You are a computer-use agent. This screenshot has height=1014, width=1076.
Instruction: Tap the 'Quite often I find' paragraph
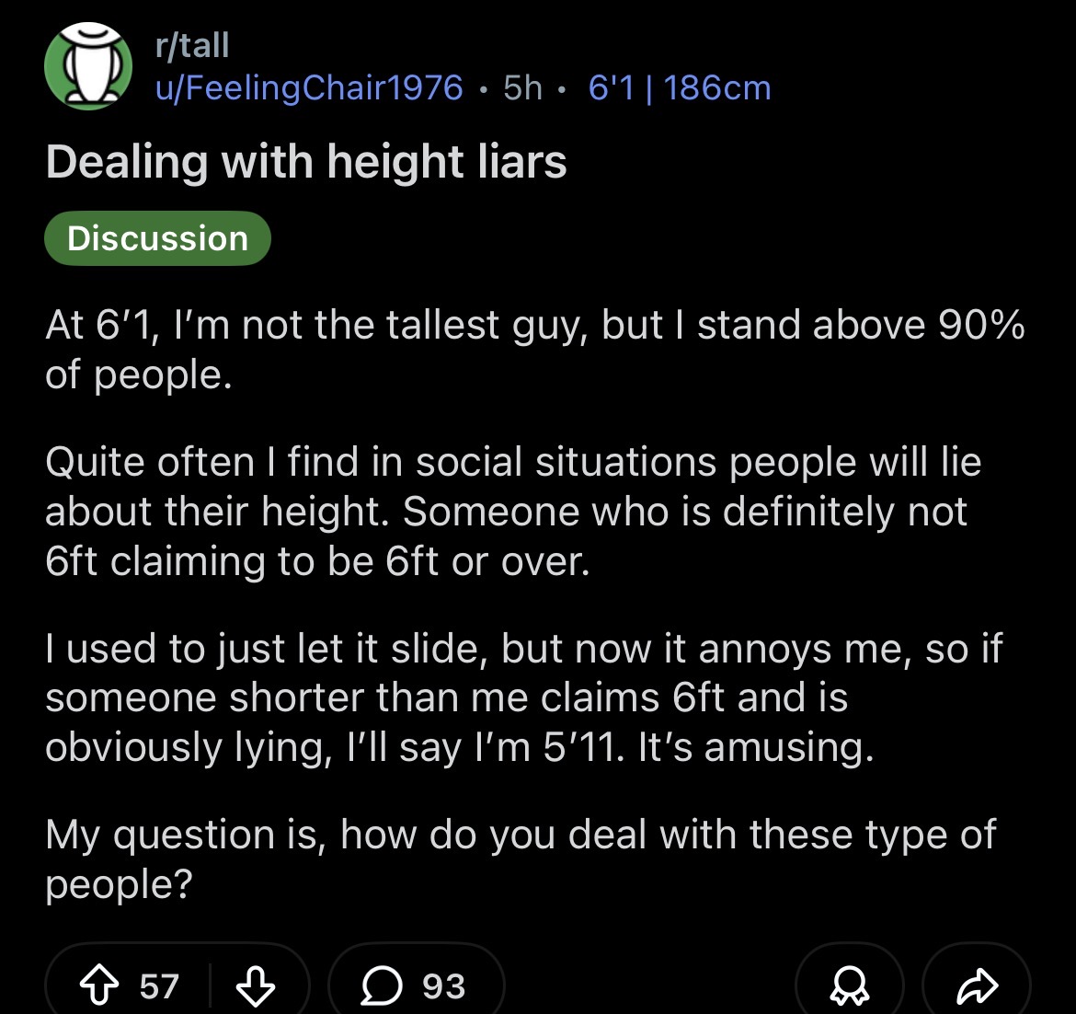click(x=512, y=511)
